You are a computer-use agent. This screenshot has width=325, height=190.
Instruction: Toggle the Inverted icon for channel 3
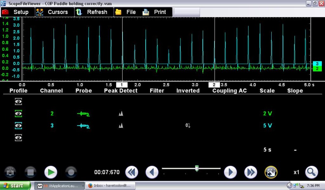(188, 125)
